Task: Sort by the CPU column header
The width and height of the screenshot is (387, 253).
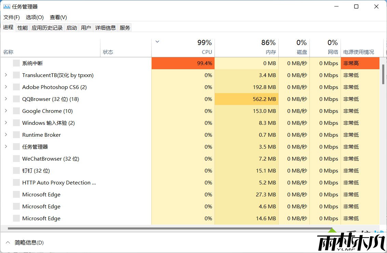Action: pyautogui.click(x=183, y=48)
